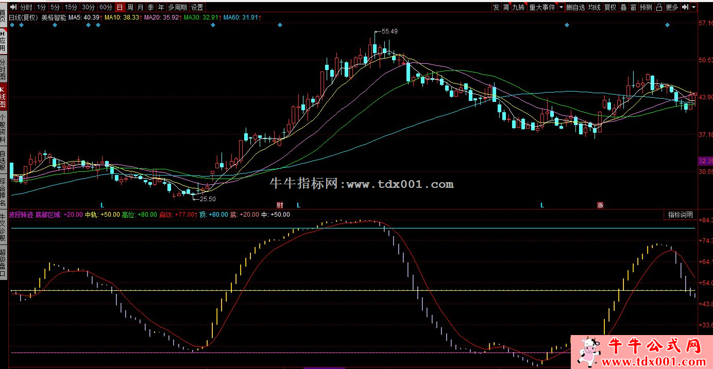Switch to the 分时 intraday chart

point(26,7)
